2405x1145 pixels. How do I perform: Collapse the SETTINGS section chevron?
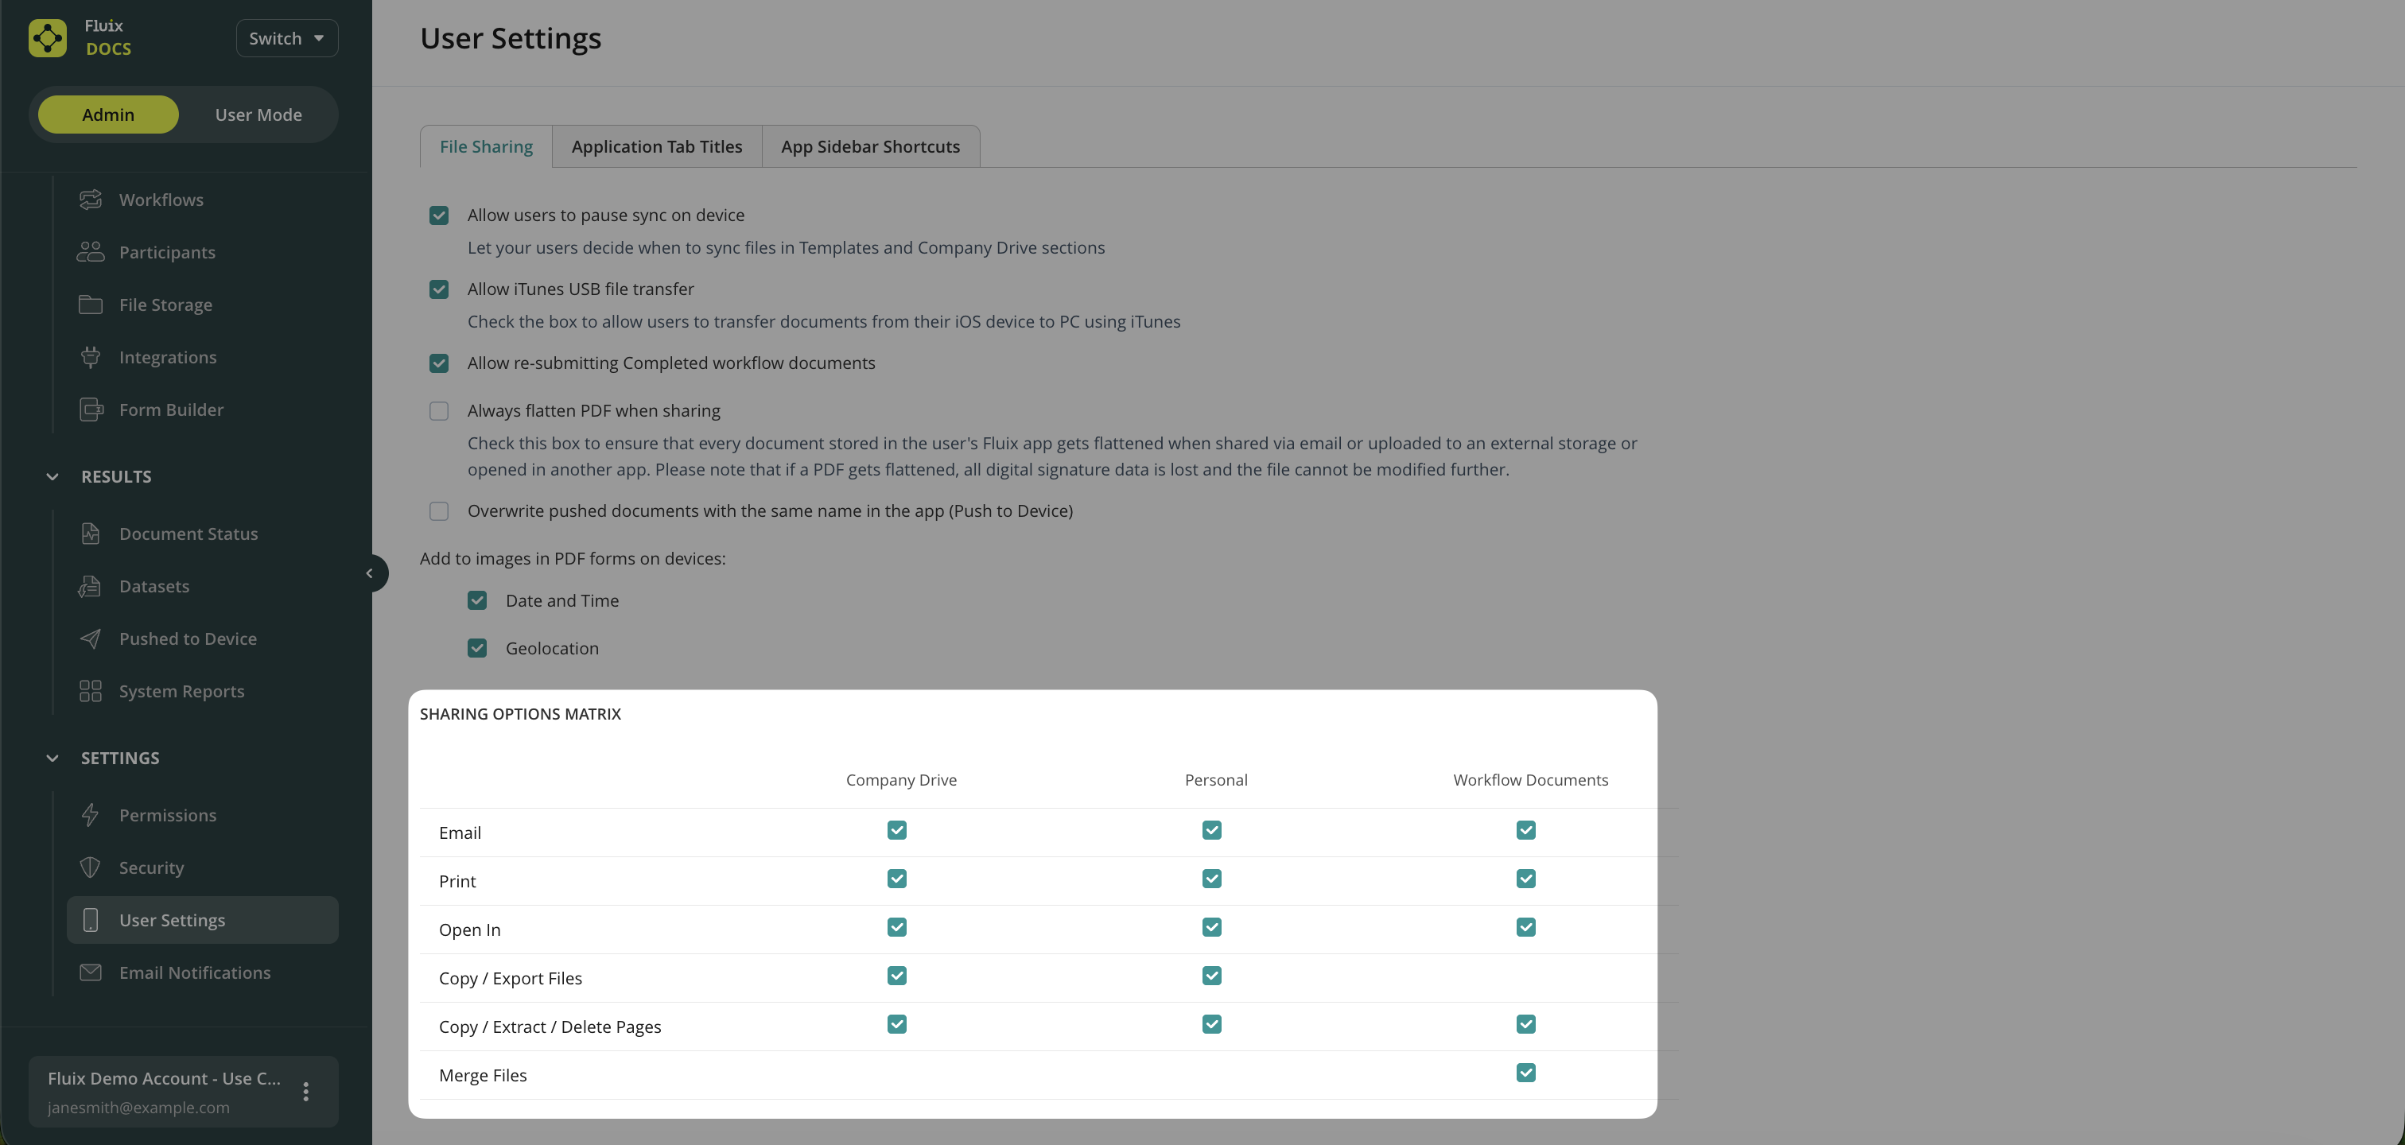click(x=52, y=759)
